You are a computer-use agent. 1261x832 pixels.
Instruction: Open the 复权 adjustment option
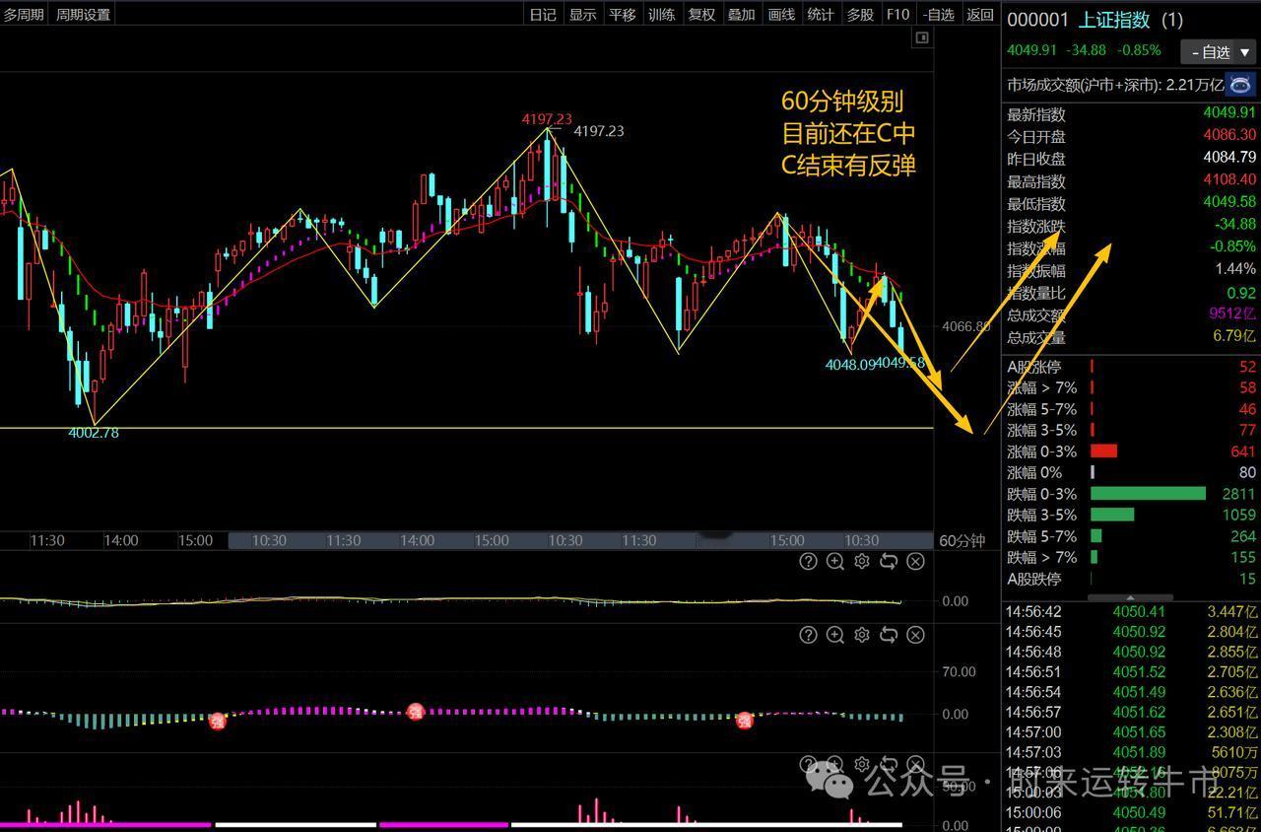(x=701, y=15)
